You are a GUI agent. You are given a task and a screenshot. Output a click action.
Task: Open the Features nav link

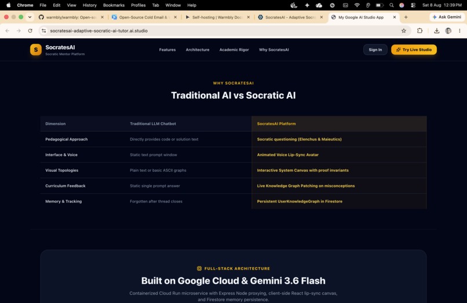click(167, 50)
